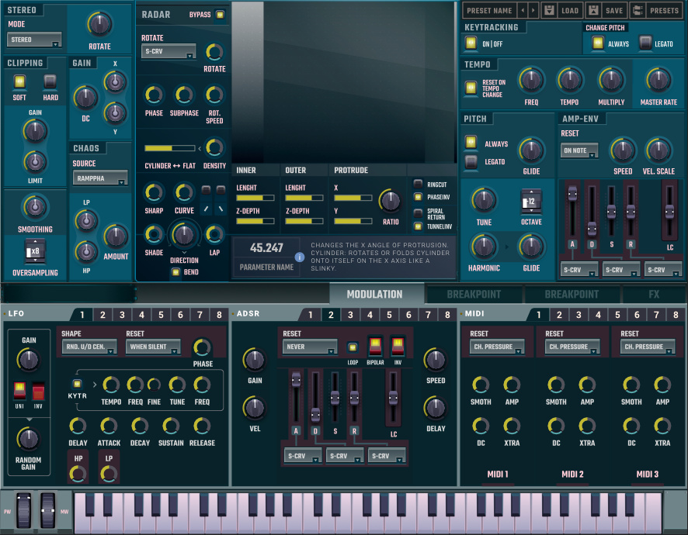Click the Tempo Multiply knob
Screen dimensions: 688x535
tap(611, 80)
